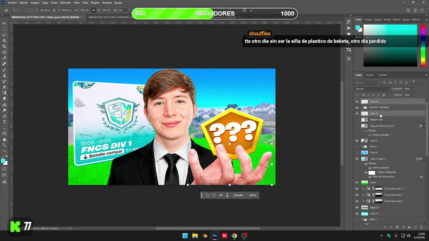Open the Relleno value dropdown arrow
Screen dimensions: 429x241
[413, 95]
